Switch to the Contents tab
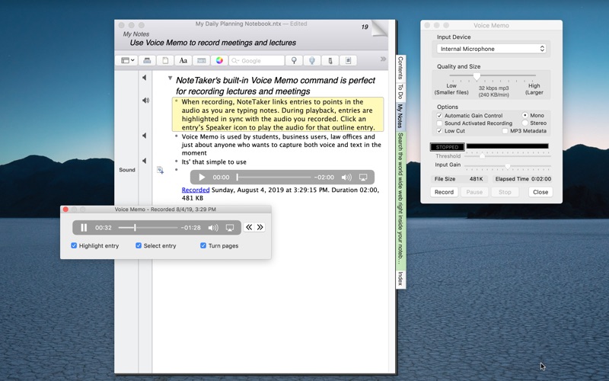Image resolution: width=609 pixels, height=381 pixels. click(x=401, y=68)
